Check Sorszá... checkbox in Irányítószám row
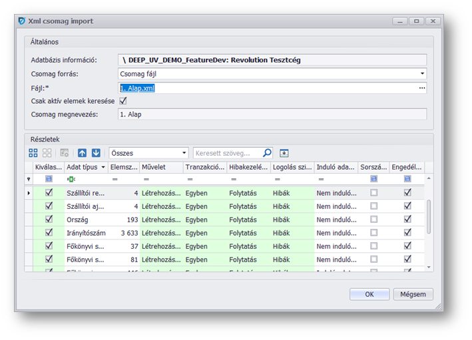 click(x=373, y=233)
